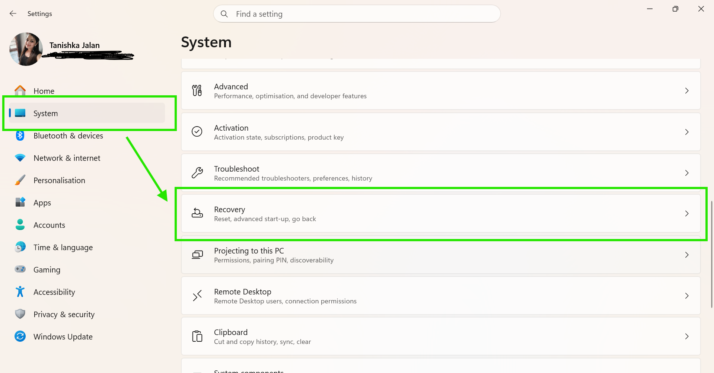Minimize the Settings window
Image resolution: width=714 pixels, height=373 pixels.
pos(650,9)
